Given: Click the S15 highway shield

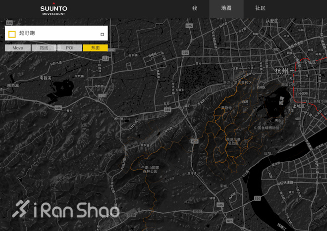Looking at the screenshot, I should pyautogui.click(x=9, y=23).
